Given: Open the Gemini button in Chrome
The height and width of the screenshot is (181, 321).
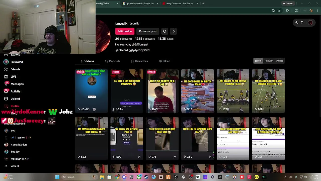Looking at the screenshot, I should coord(288,4).
